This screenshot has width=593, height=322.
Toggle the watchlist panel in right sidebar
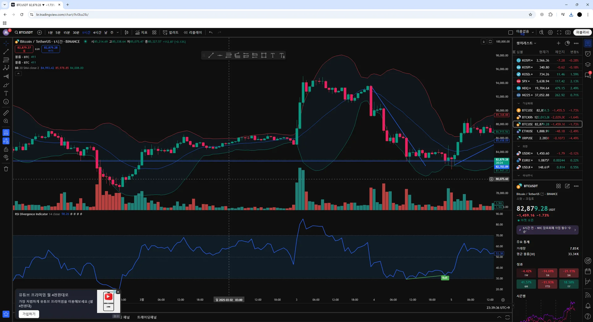coord(588,43)
